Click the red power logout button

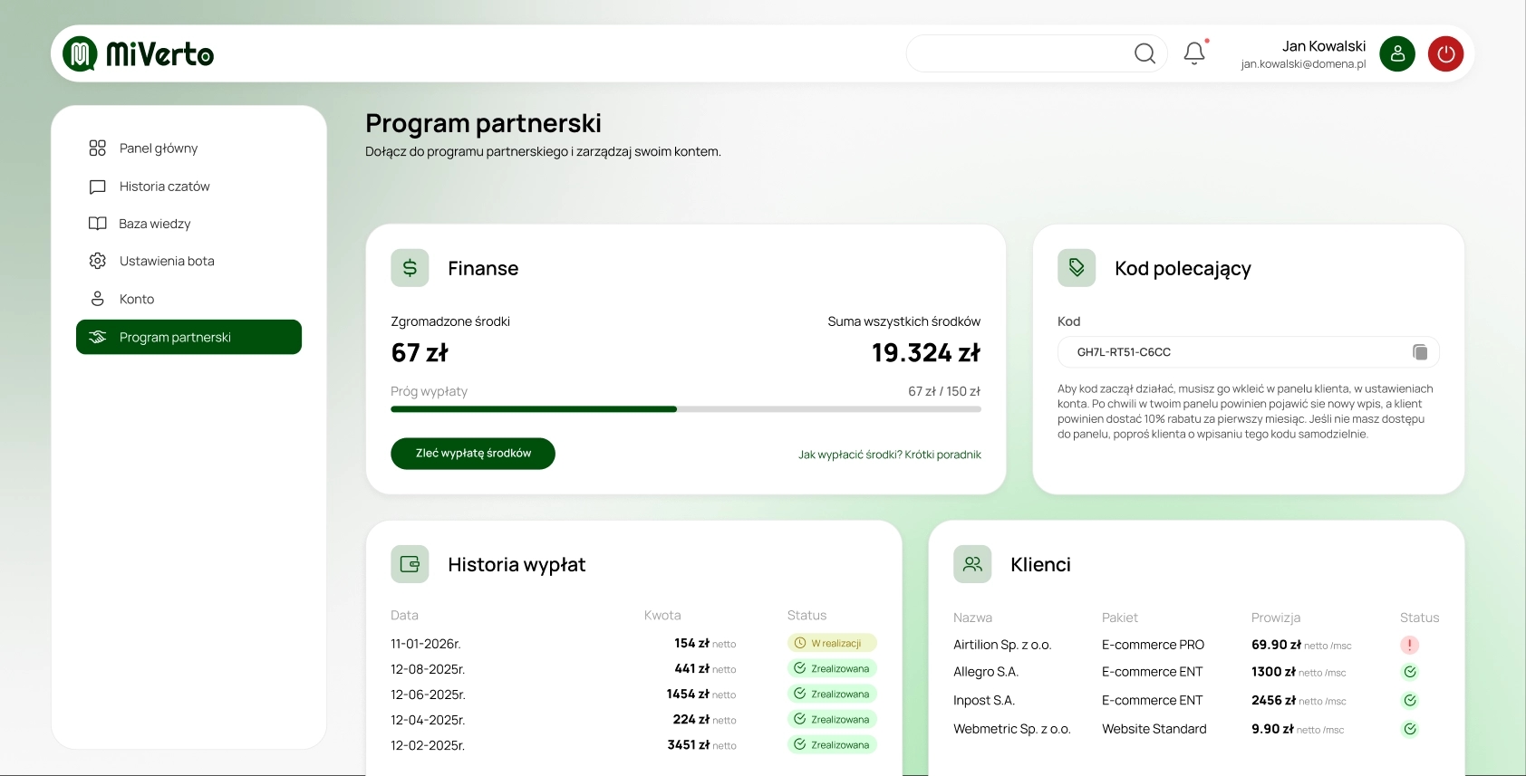1446,54
